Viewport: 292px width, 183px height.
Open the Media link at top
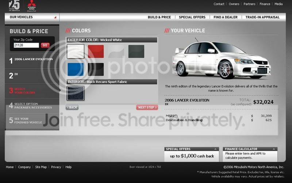click(x=278, y=4)
